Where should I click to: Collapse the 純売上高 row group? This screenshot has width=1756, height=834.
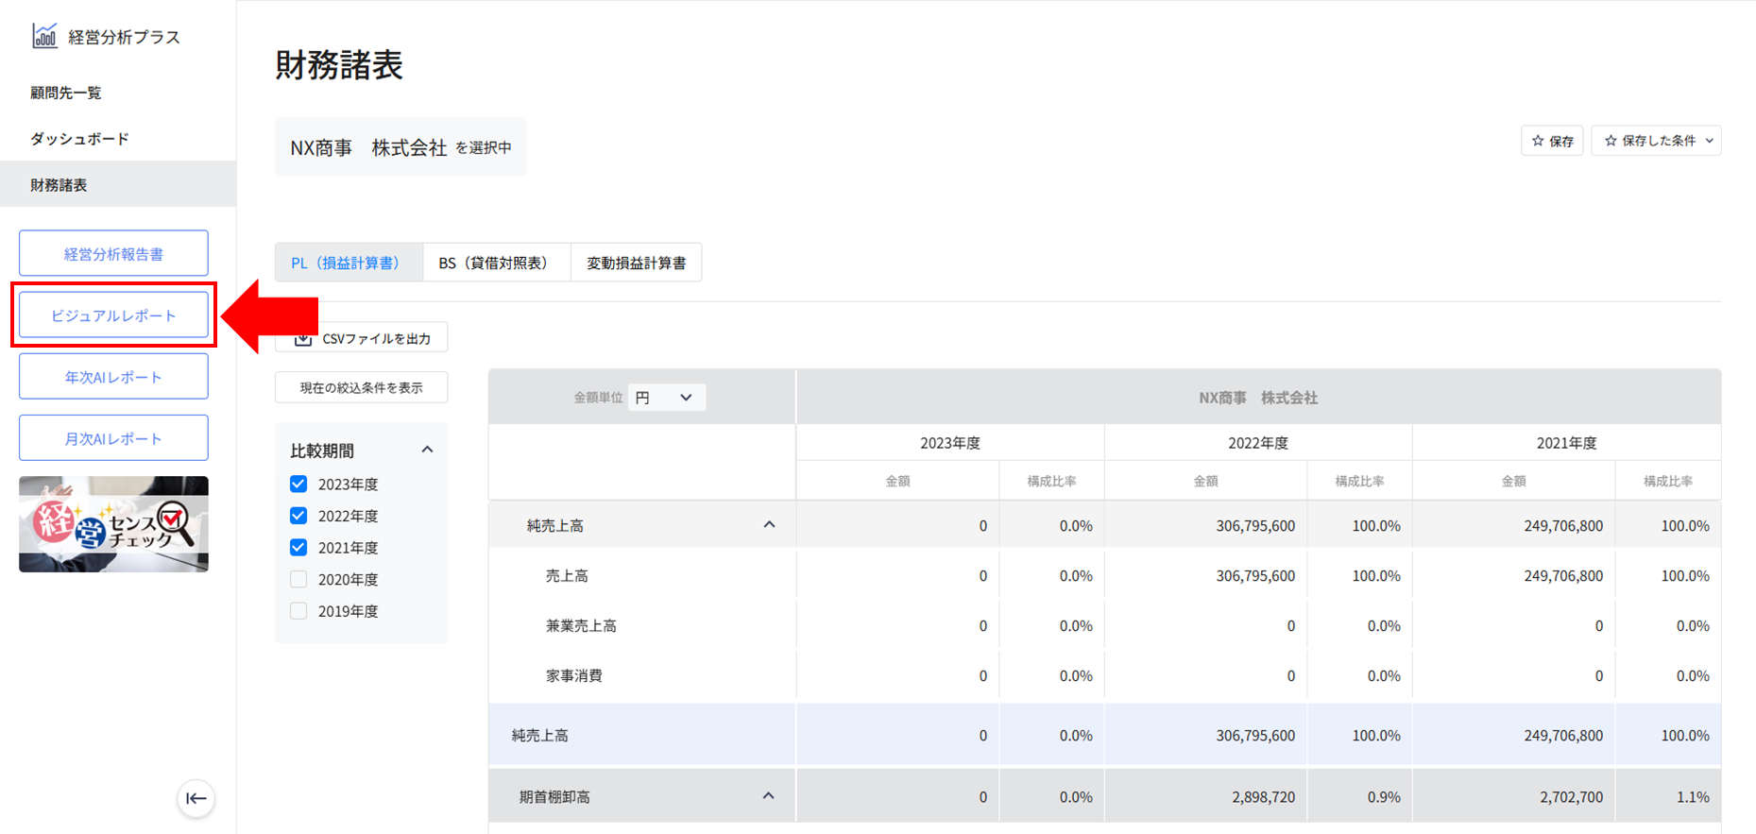point(769,525)
